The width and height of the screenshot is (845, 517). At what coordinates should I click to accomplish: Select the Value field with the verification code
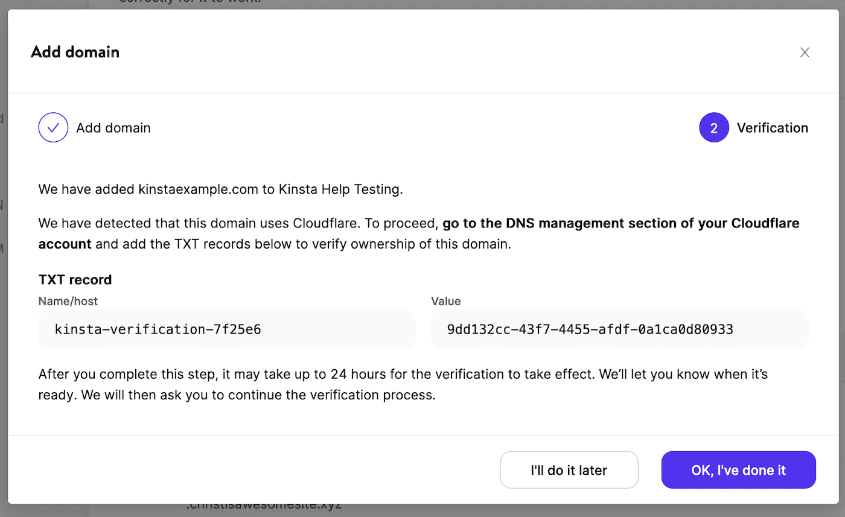(x=619, y=329)
